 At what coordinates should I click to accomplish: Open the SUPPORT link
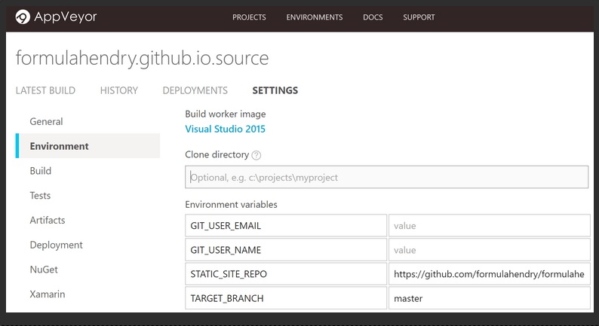[419, 17]
